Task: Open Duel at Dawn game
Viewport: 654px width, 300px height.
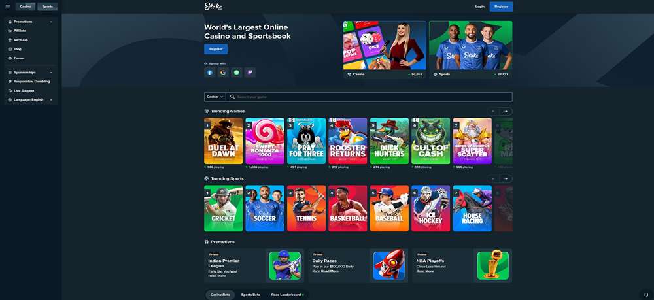Action: point(223,141)
